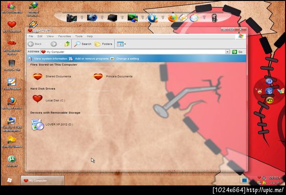The width and height of the screenshot is (286, 195).
Task: Click the display-with-color-wheel dock icon
Action: (x=133, y=18)
